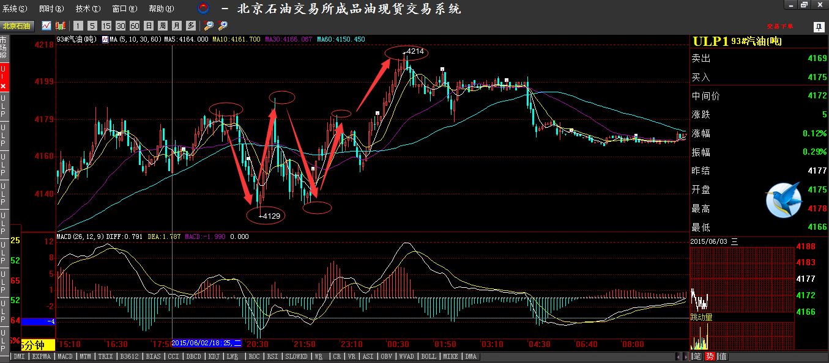The width and height of the screenshot is (829, 363).
Task: Switch to the WVAD indicator tab
Action: [x=407, y=356]
